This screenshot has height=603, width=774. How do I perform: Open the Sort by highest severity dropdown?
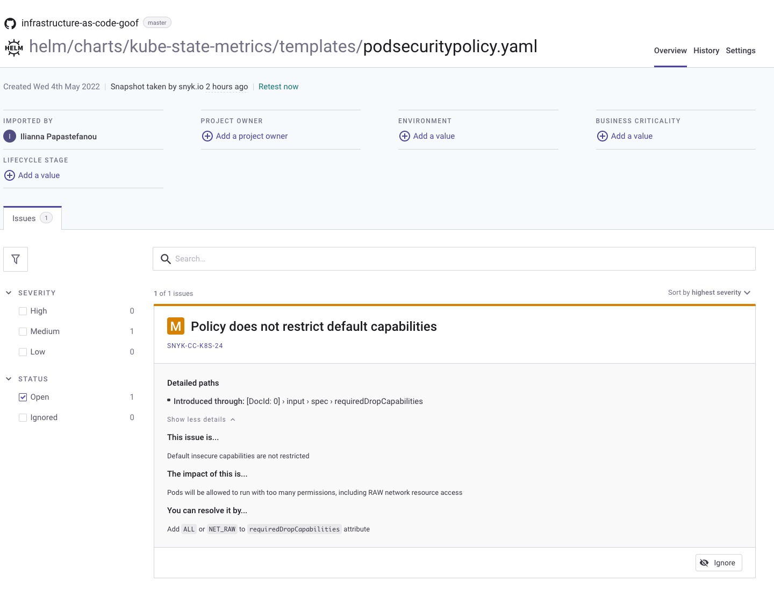click(x=709, y=293)
